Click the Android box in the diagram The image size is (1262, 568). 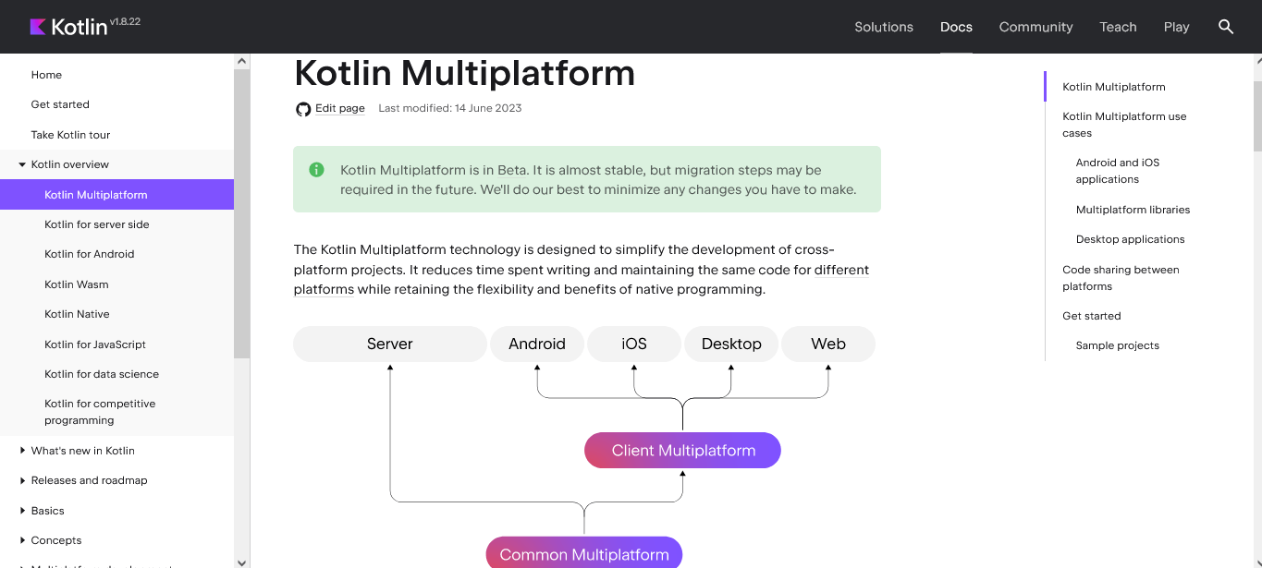[x=537, y=344]
